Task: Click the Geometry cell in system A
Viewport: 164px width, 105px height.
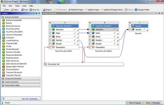Action: pos(60,30)
